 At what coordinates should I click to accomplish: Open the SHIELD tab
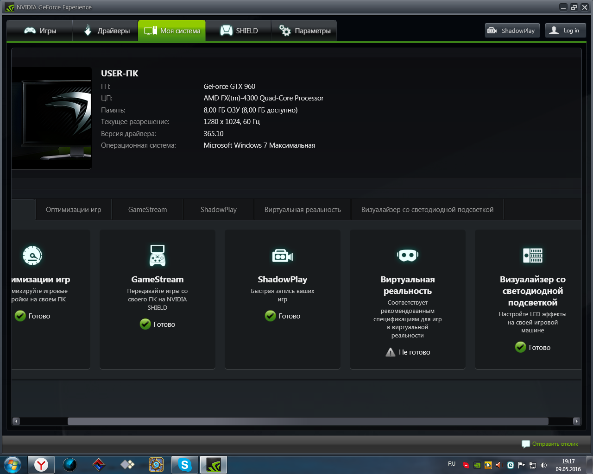pyautogui.click(x=239, y=31)
